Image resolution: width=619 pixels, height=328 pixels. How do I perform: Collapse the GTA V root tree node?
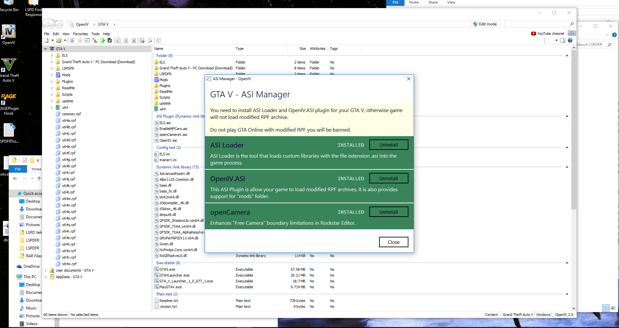click(x=46, y=49)
